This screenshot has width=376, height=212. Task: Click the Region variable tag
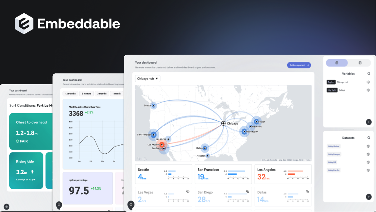click(x=331, y=82)
